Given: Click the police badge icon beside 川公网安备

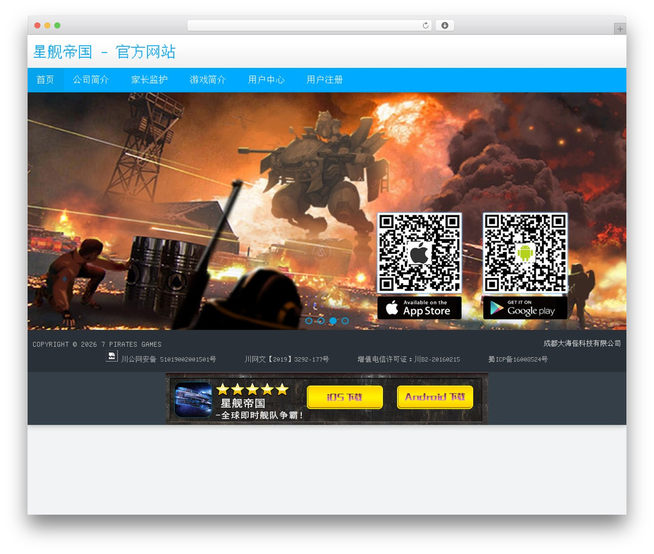Looking at the screenshot, I should pyautogui.click(x=111, y=356).
